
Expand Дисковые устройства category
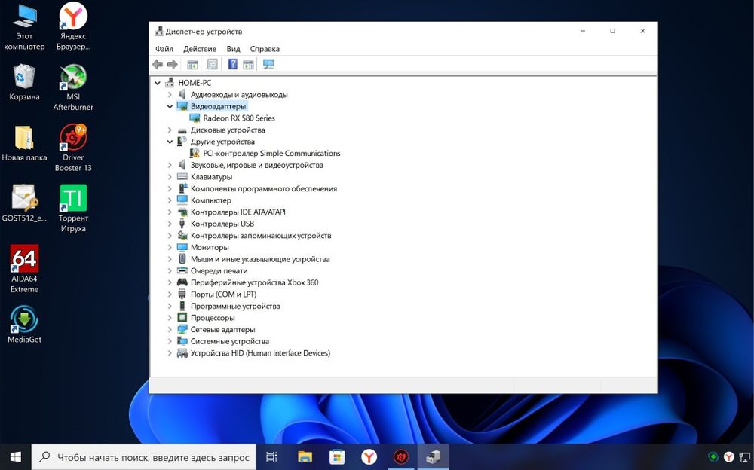tap(169, 130)
